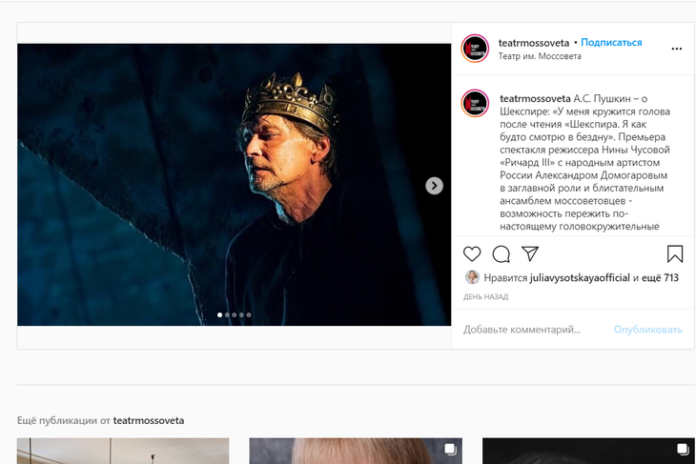696x464 pixels.
Task: Open the middle carousel post thumbnail
Action: pos(356,451)
